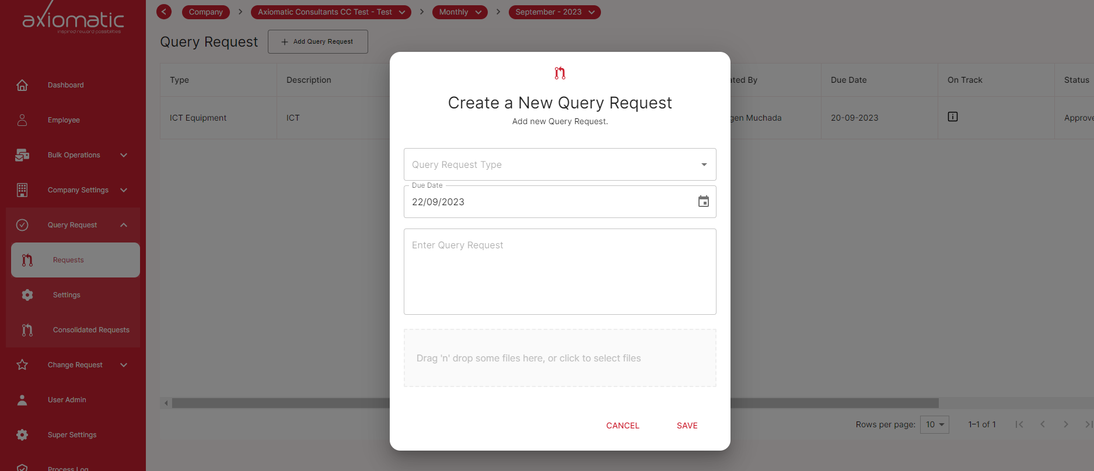
Task: Collapse the Query Request menu chevron
Action: 124,225
